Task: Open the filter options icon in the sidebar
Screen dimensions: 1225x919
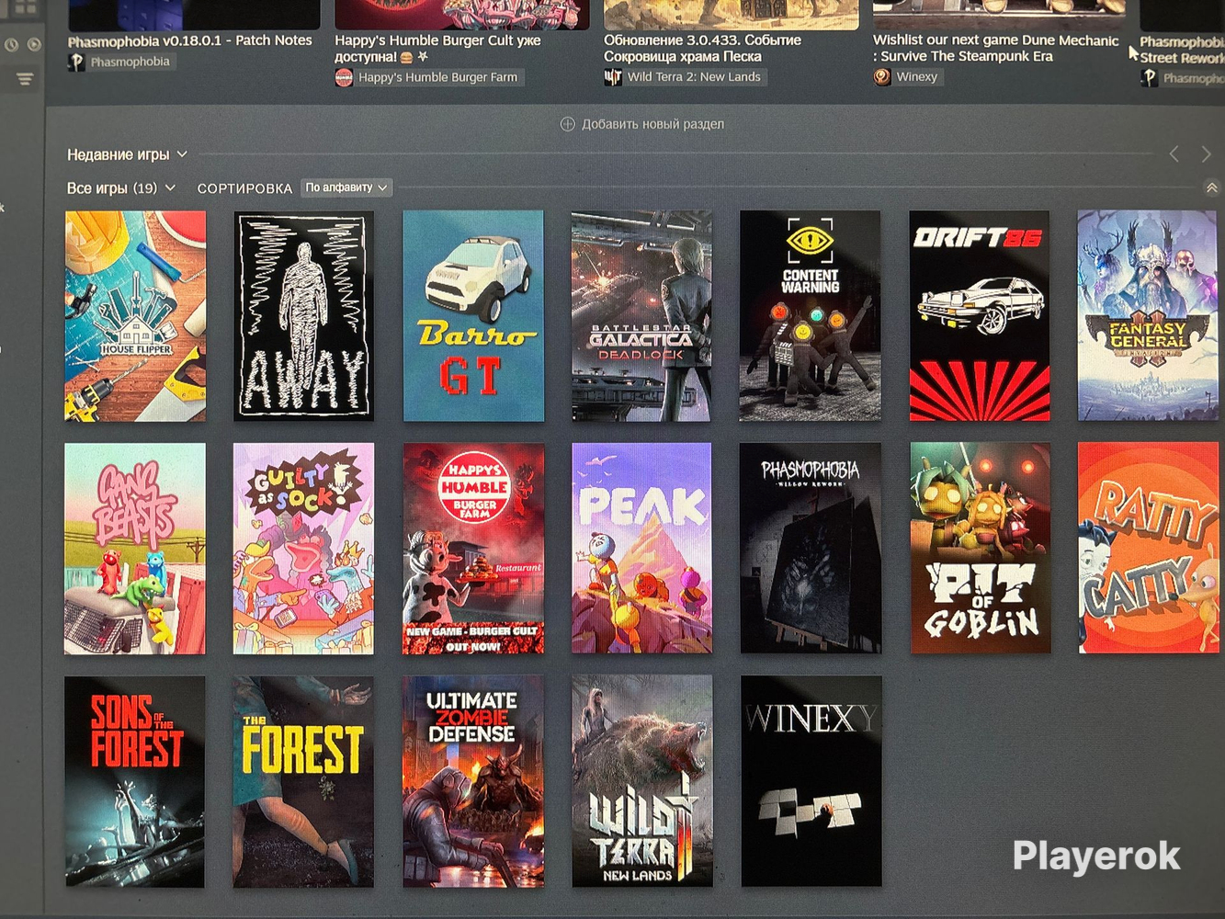Action: coord(25,80)
